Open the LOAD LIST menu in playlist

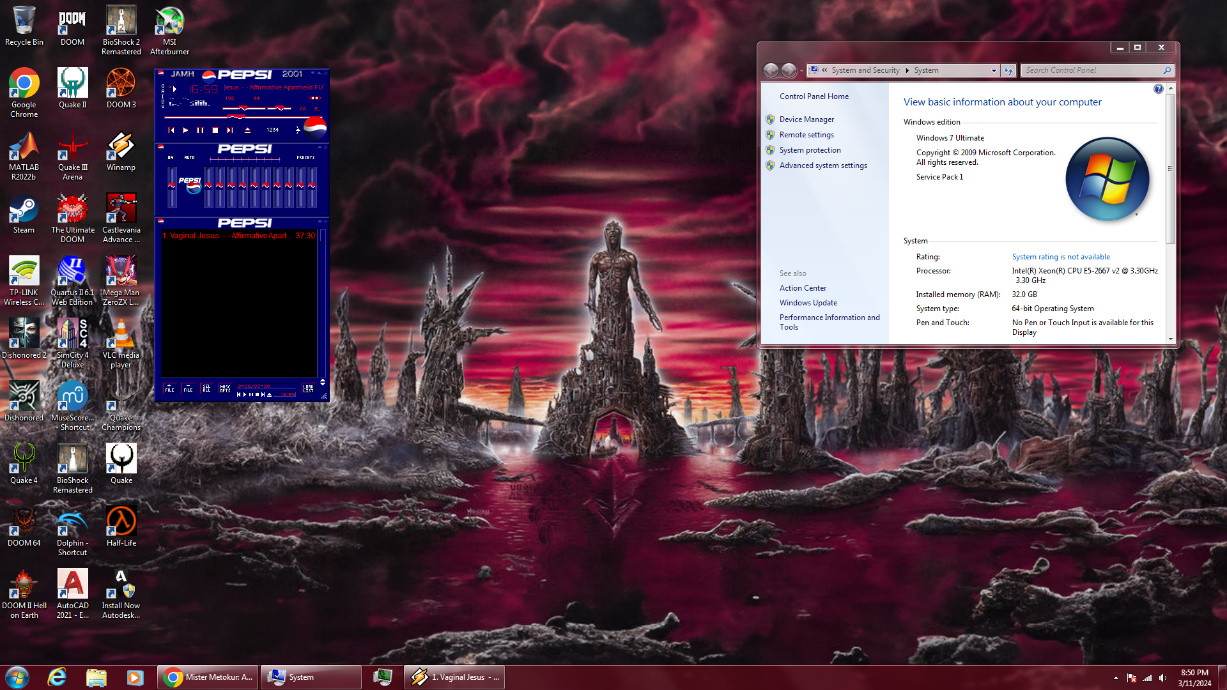tap(308, 388)
